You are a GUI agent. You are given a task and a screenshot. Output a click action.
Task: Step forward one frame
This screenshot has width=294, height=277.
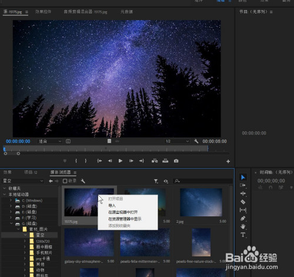click(131, 161)
